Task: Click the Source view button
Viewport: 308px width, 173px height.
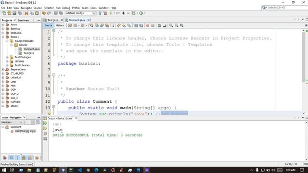Action: [x=48, y=25]
